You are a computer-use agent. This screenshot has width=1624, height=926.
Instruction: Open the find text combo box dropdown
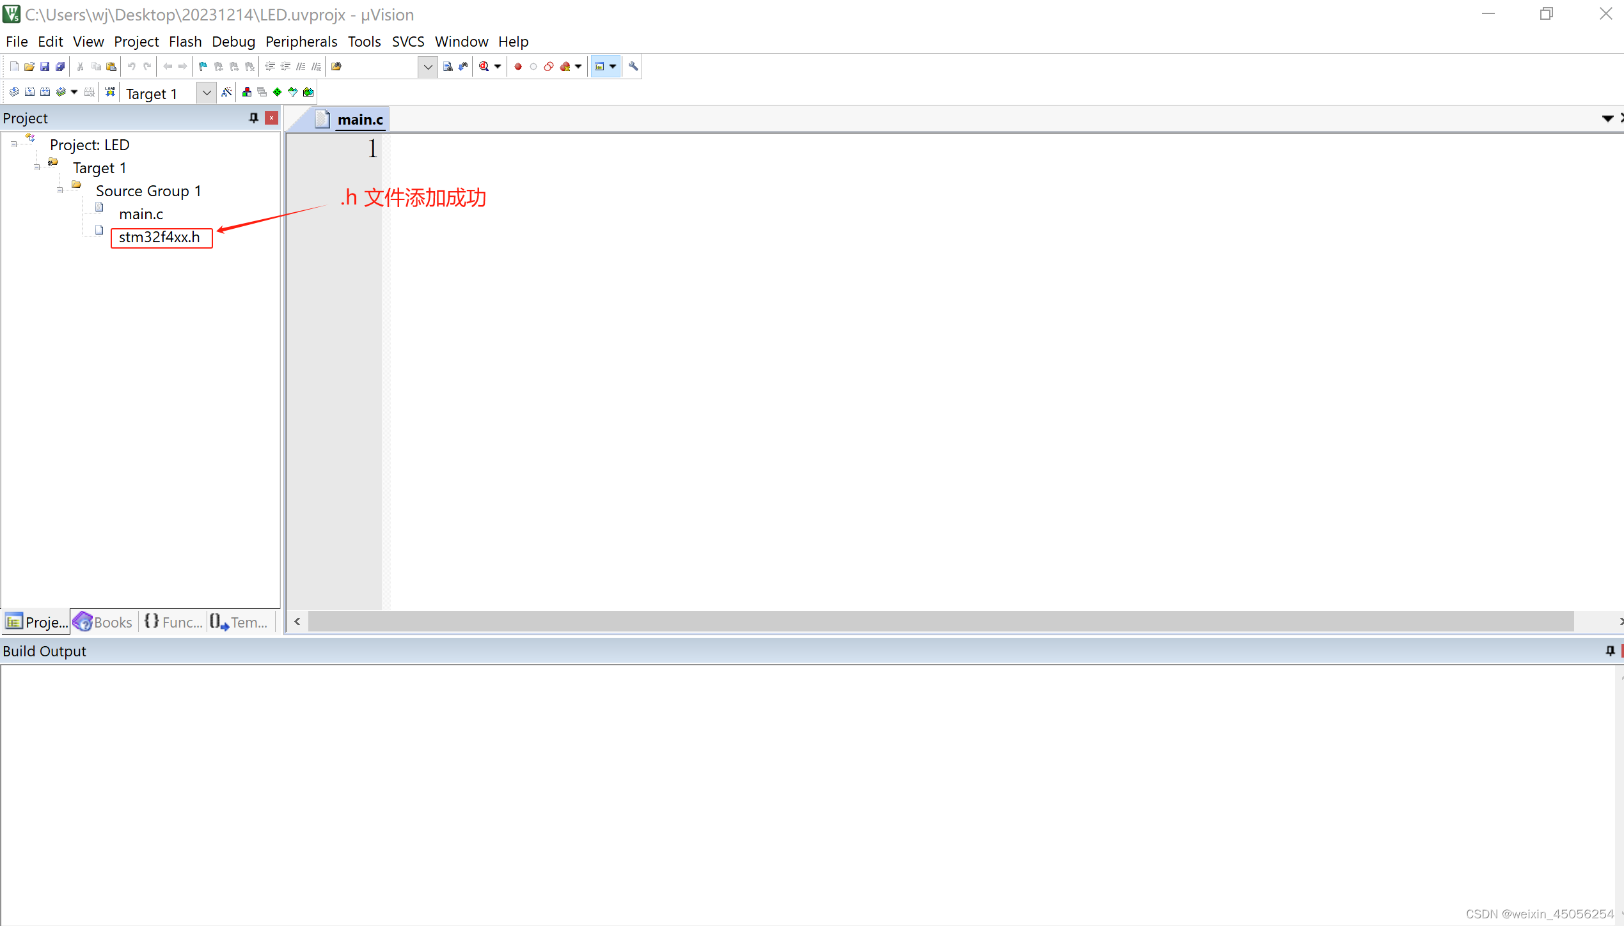click(428, 66)
